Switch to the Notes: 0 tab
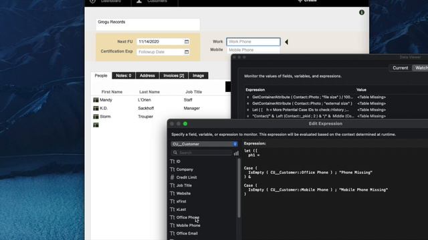 point(123,75)
